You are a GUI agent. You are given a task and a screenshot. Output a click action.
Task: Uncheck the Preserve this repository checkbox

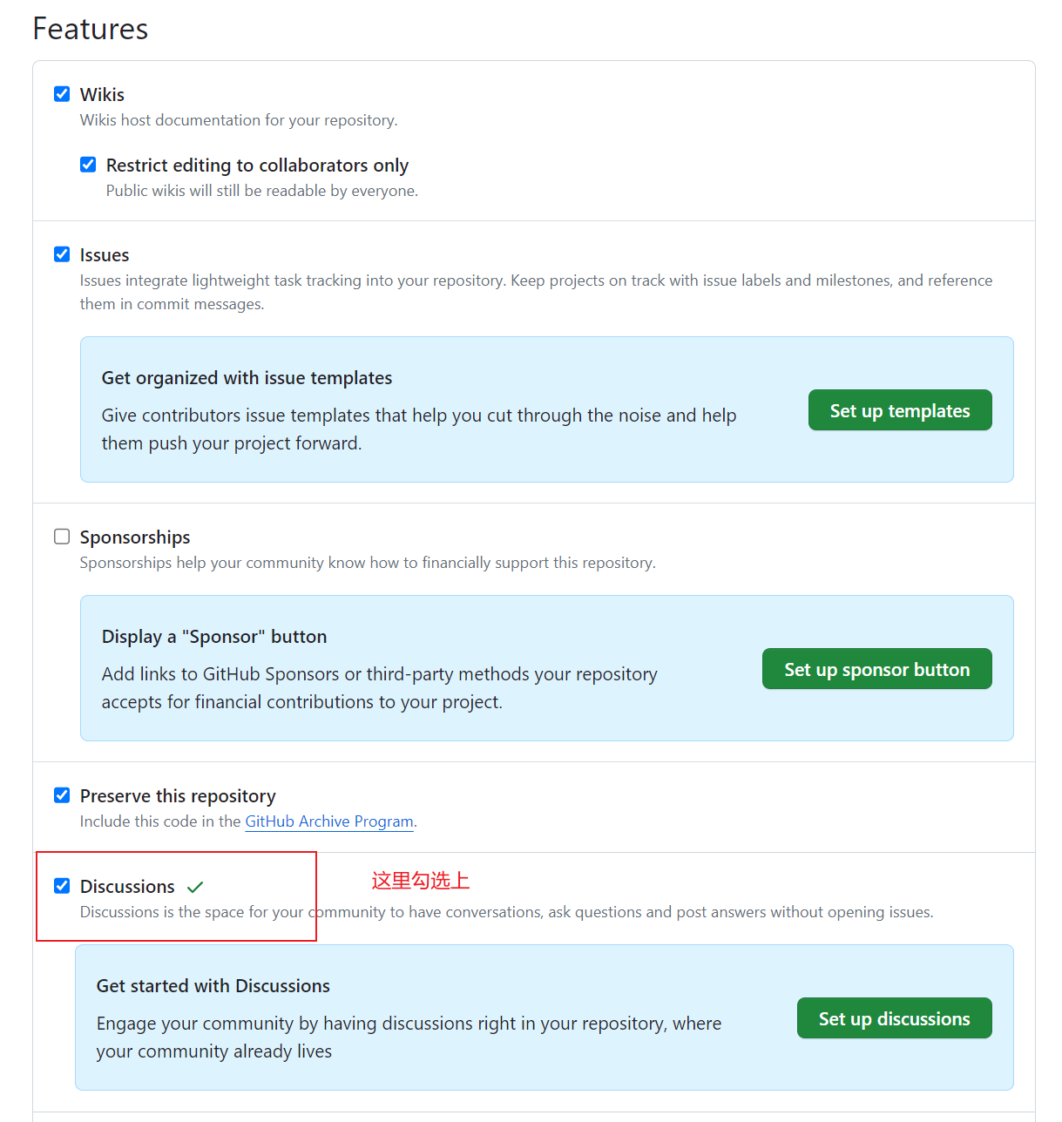62,795
